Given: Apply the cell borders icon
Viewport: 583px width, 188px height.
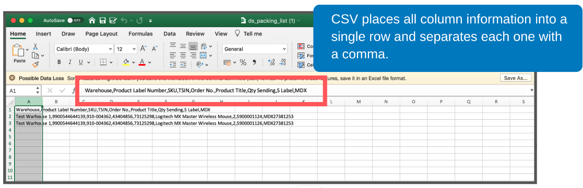Looking at the screenshot, I should click(104, 62).
